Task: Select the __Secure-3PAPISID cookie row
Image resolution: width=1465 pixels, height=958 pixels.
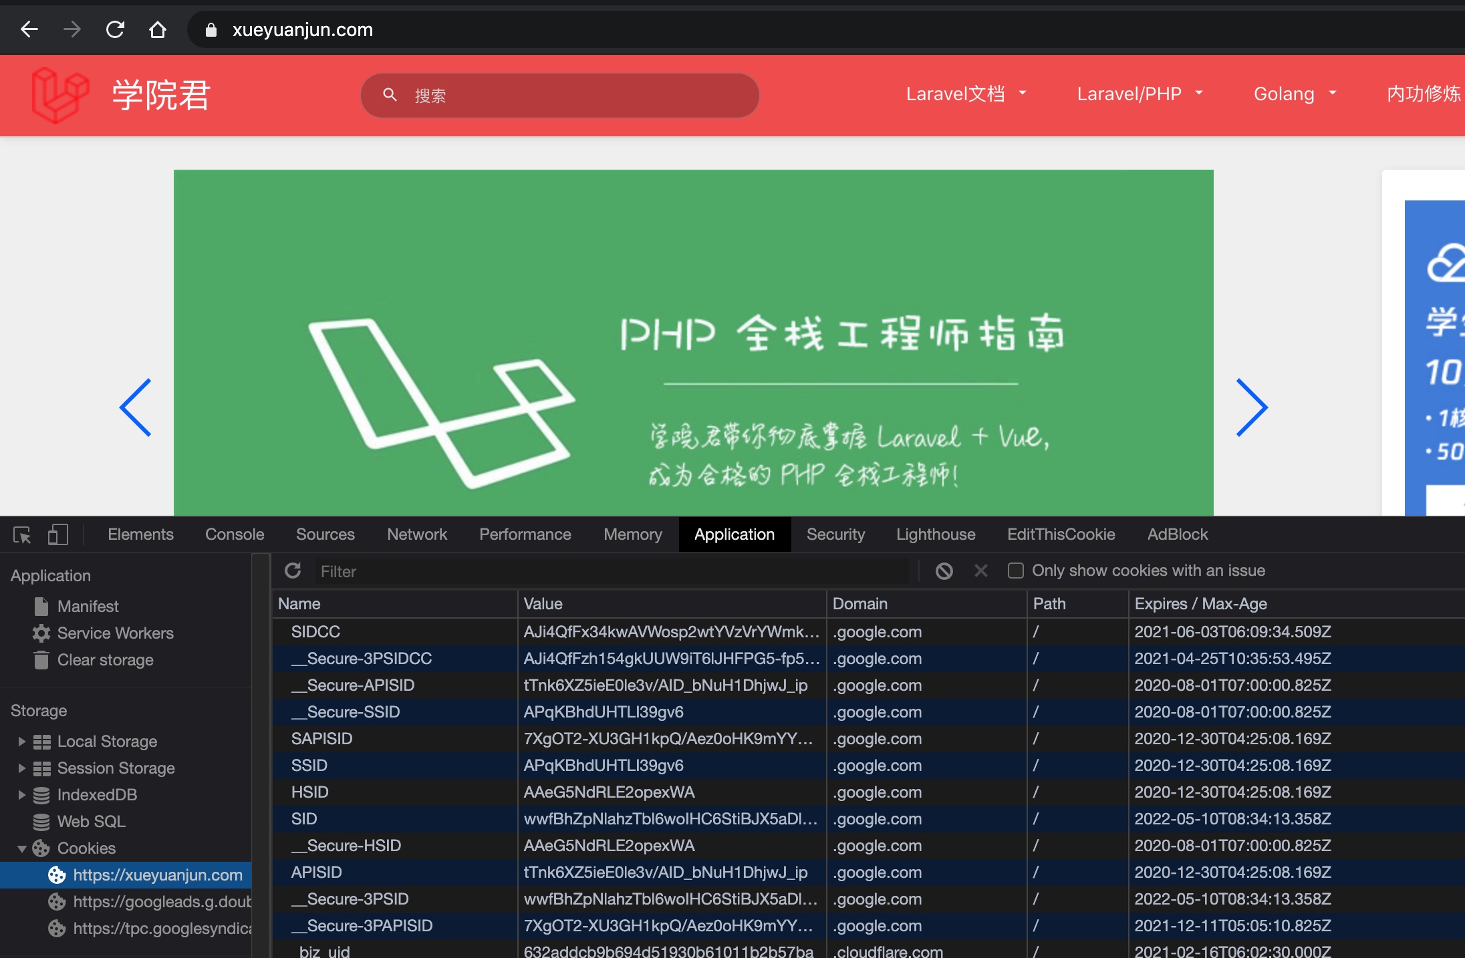Action: [x=869, y=926]
